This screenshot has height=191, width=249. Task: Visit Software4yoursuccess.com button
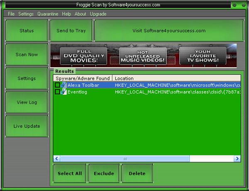169,30
